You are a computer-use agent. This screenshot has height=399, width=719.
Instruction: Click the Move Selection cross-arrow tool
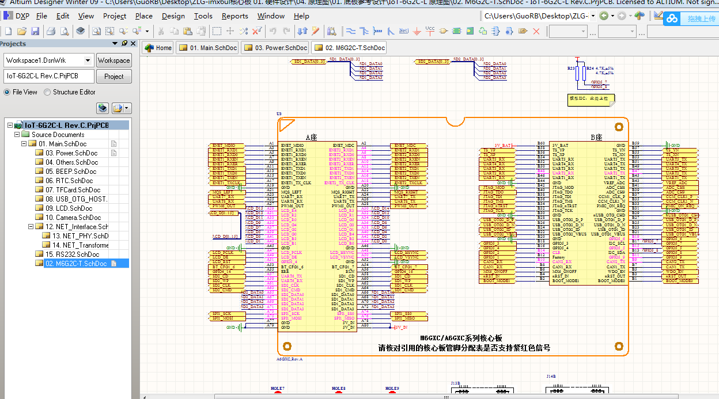pyautogui.click(x=230, y=31)
